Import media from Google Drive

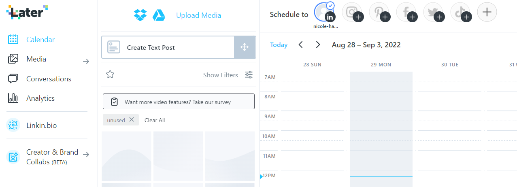pyautogui.click(x=159, y=15)
